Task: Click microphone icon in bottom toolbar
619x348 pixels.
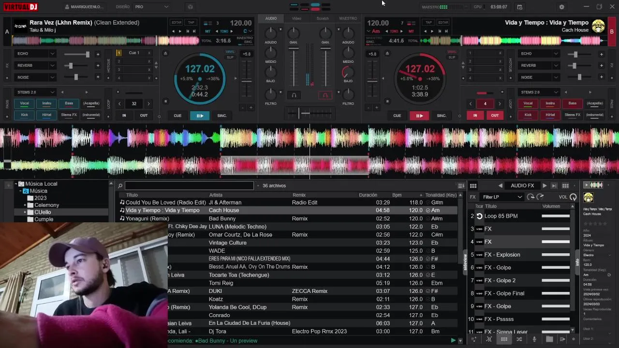Action: (x=534, y=339)
